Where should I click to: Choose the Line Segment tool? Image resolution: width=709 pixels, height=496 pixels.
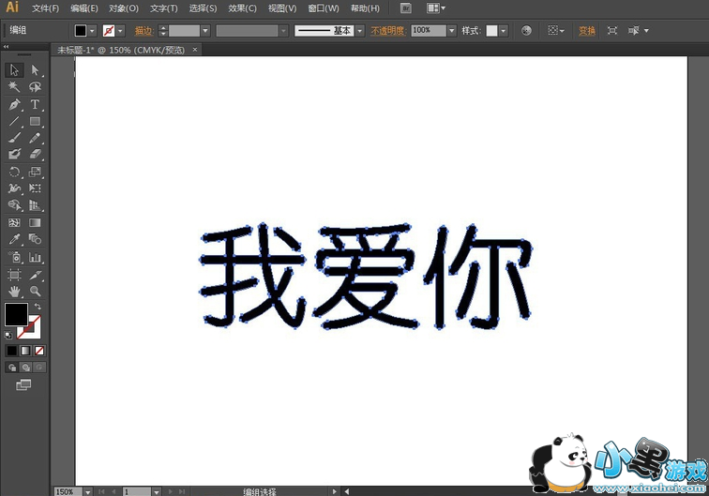[14, 121]
